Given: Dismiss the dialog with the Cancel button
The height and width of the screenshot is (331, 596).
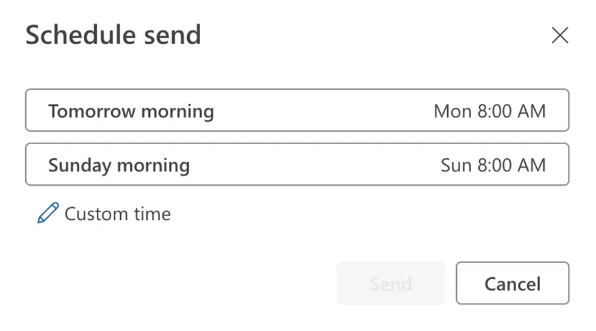Looking at the screenshot, I should coord(512,283).
